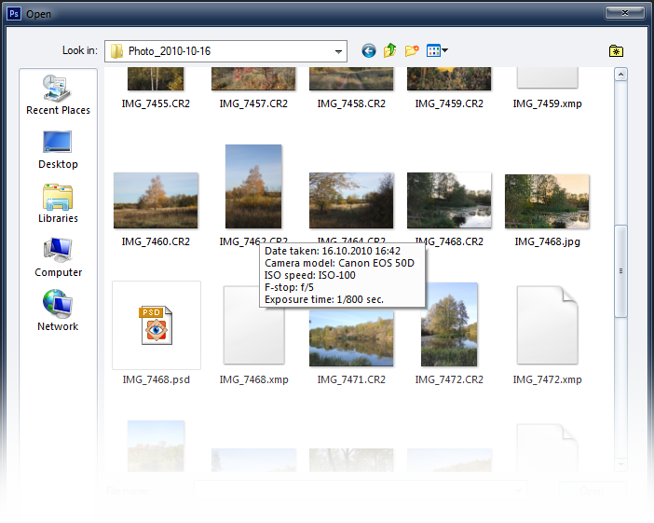Open Computer in sidebar
The width and height of the screenshot is (654, 523).
pos(58,258)
